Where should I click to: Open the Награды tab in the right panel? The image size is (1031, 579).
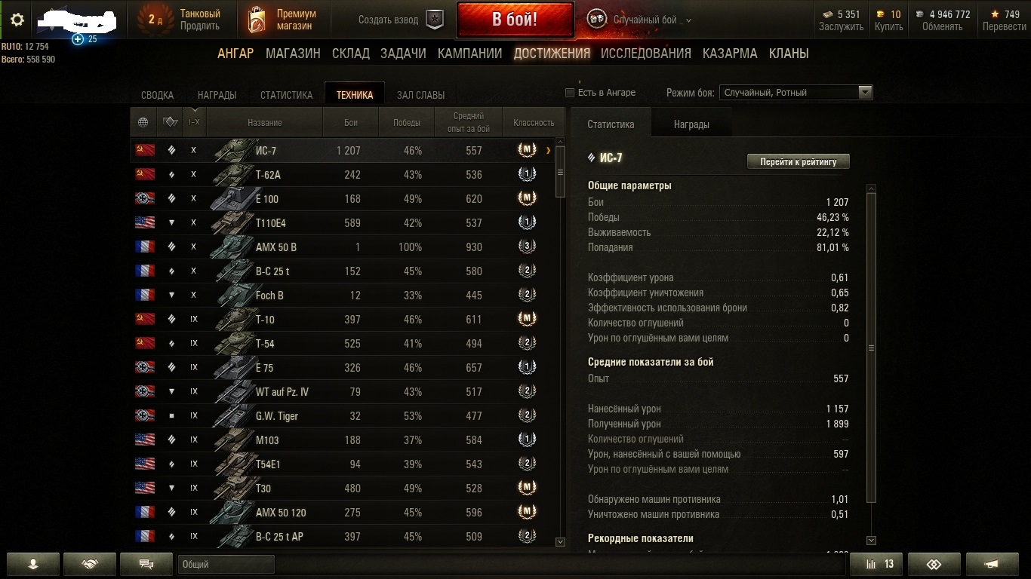pyautogui.click(x=691, y=124)
